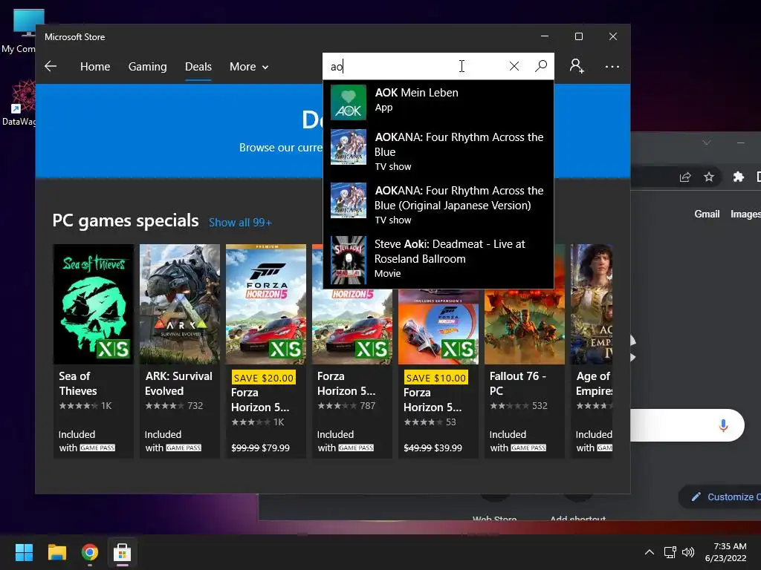Open the Age of Empires card

point(592,351)
